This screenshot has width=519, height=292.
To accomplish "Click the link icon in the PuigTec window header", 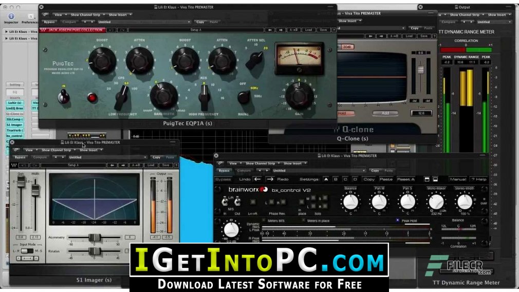I will click(45, 14).
